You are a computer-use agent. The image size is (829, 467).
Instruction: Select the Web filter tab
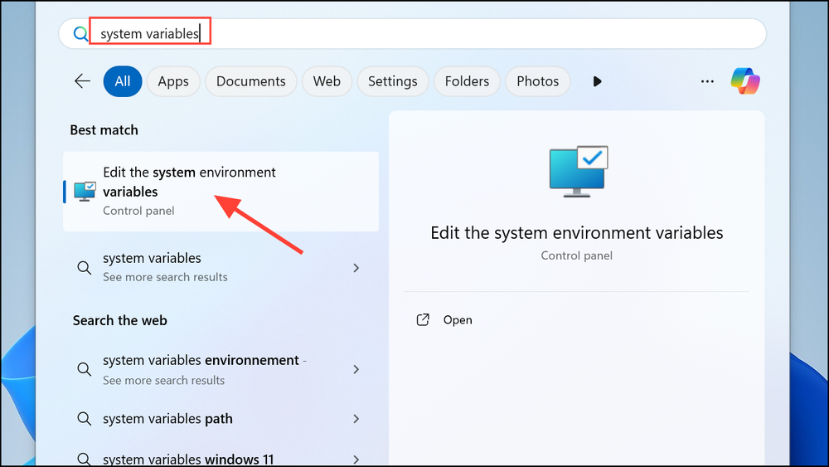327,81
